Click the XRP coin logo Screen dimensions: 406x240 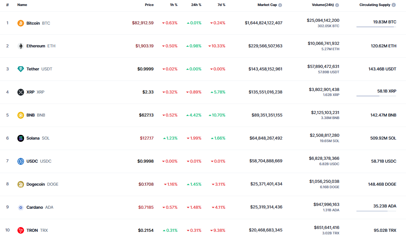coord(21,92)
